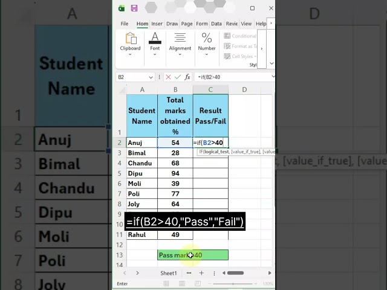Switch to Normal view icon

pos(166,283)
